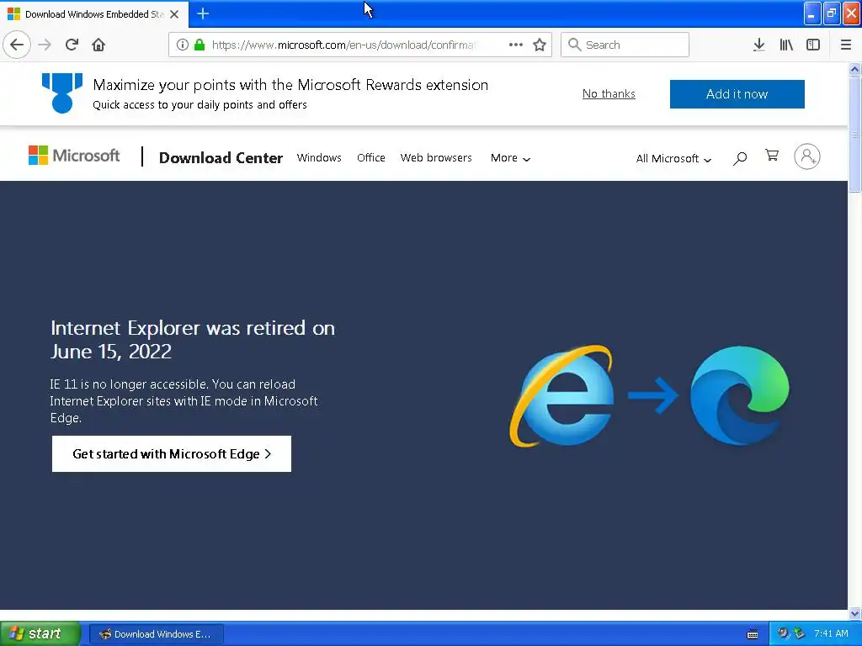Focus the browser Search field
Viewport: 862px width, 646px height.
coord(625,45)
